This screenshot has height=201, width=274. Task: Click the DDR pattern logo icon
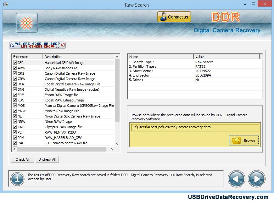(x=26, y=23)
